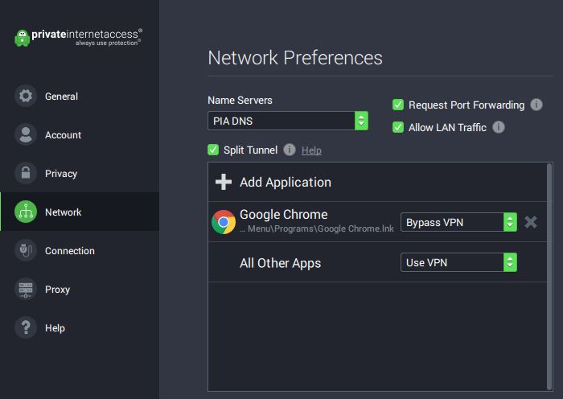Uncheck the Allow LAN Traffic checkbox
Viewport: 563px width, 399px height.
(x=398, y=127)
